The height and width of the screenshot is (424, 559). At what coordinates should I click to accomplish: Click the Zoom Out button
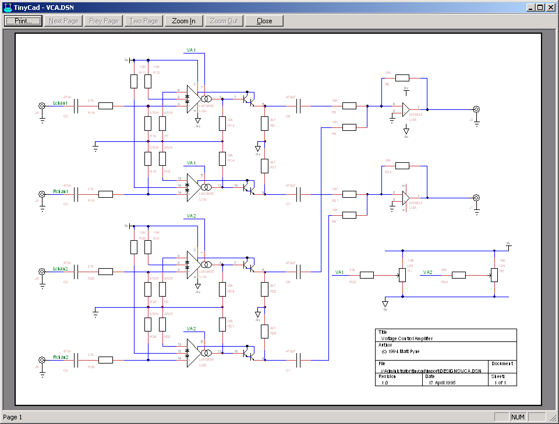click(224, 21)
